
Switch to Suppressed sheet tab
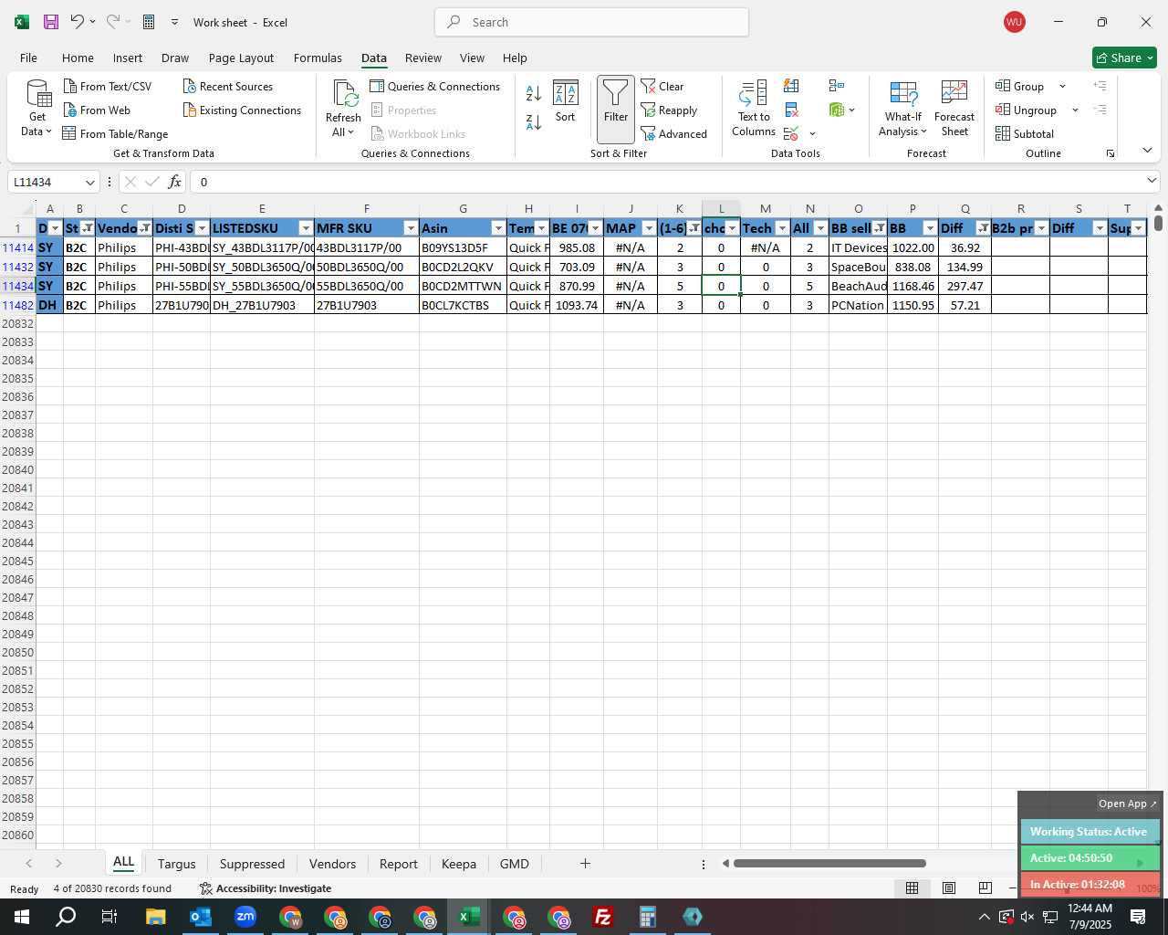coord(252,864)
